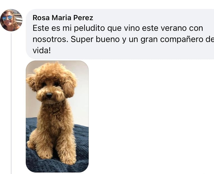Viewport: 214px width, 174px height.
Task: Tap the sunglasses on the commenter avatar
Action: pos(7,18)
